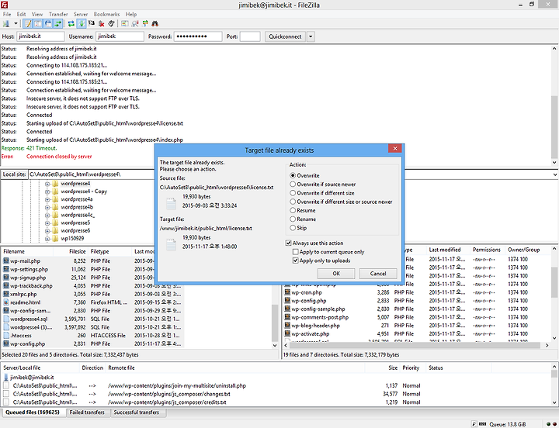Toggle synchronized browsing icon
This screenshot has height=428, width=559.
coord(145,24)
